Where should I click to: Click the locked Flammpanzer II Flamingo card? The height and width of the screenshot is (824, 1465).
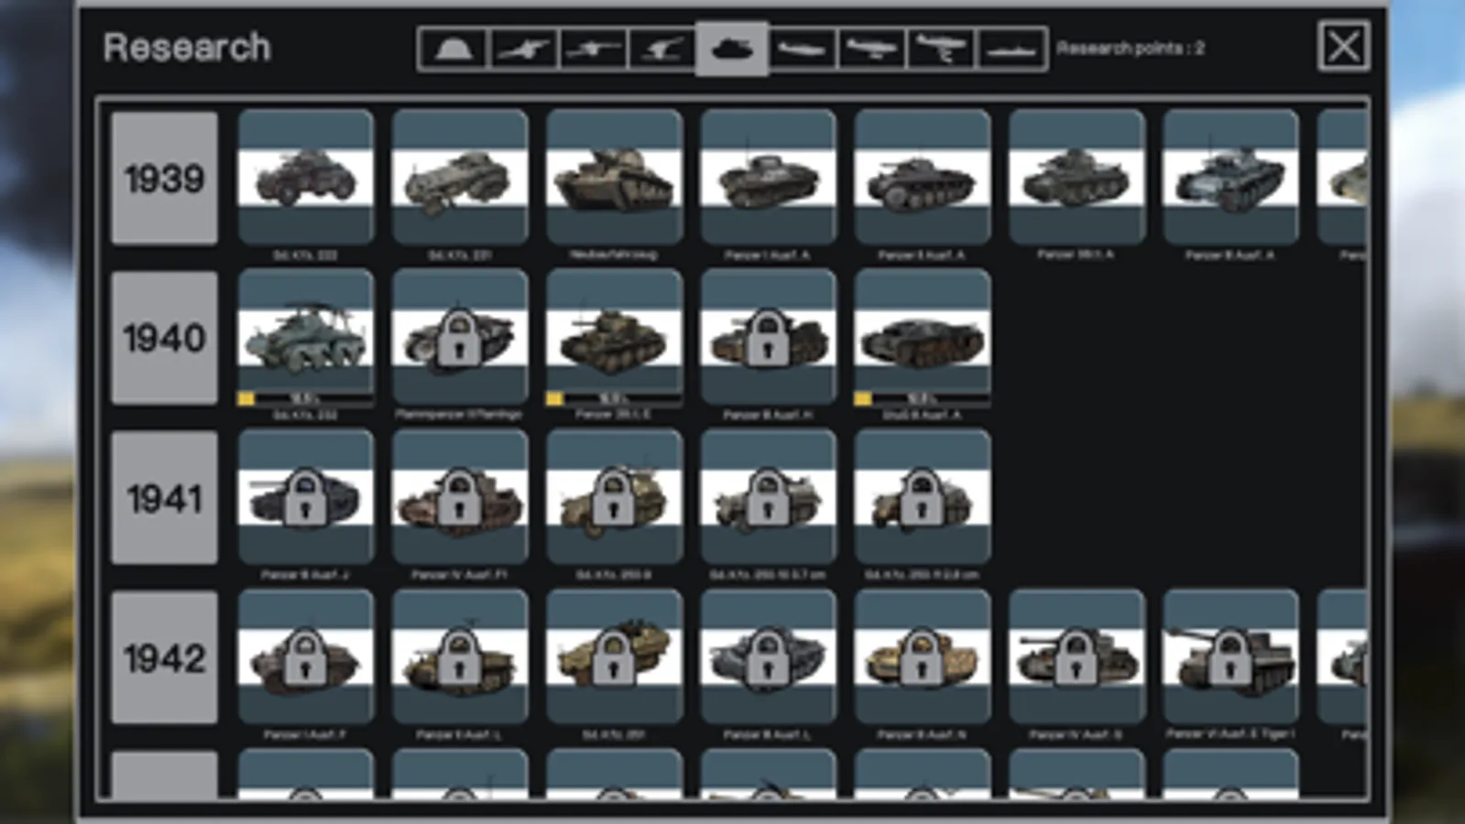pos(460,337)
